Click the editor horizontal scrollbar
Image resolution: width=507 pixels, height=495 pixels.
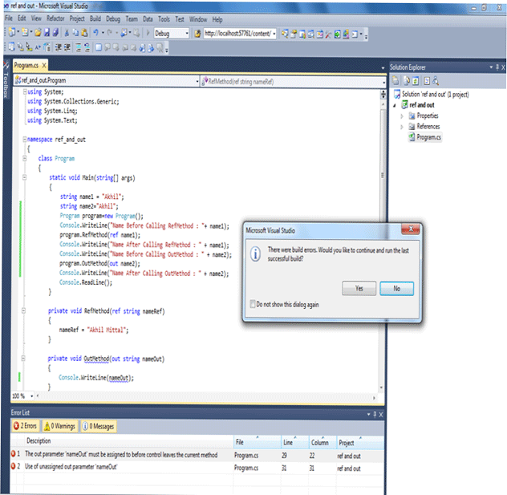click(x=205, y=397)
